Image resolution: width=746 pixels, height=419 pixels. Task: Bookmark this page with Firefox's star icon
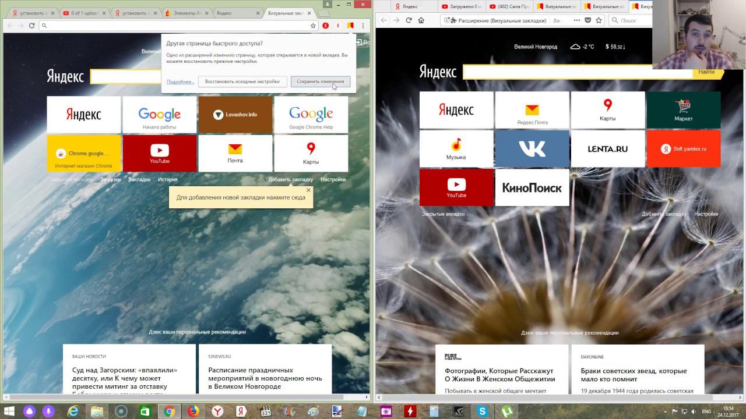599,20
